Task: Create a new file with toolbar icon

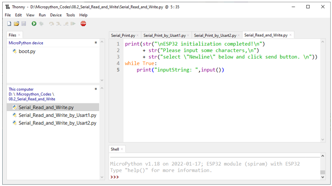Action: coord(9,23)
